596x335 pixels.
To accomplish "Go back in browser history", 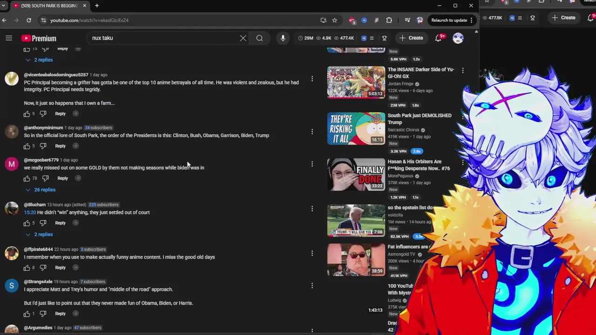I will point(4,20).
